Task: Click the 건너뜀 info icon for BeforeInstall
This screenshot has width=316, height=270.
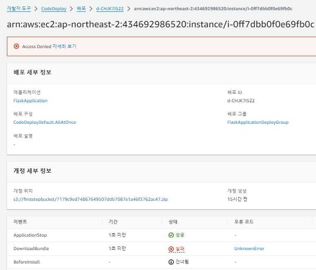Action: click(171, 262)
